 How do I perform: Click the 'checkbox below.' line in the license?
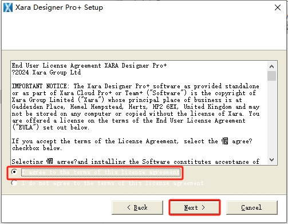click(37, 148)
